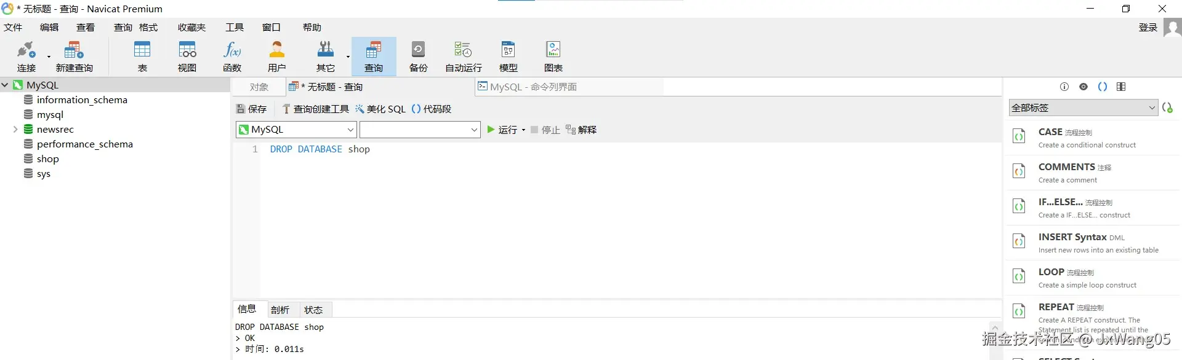Click the 保存 button

pos(252,109)
